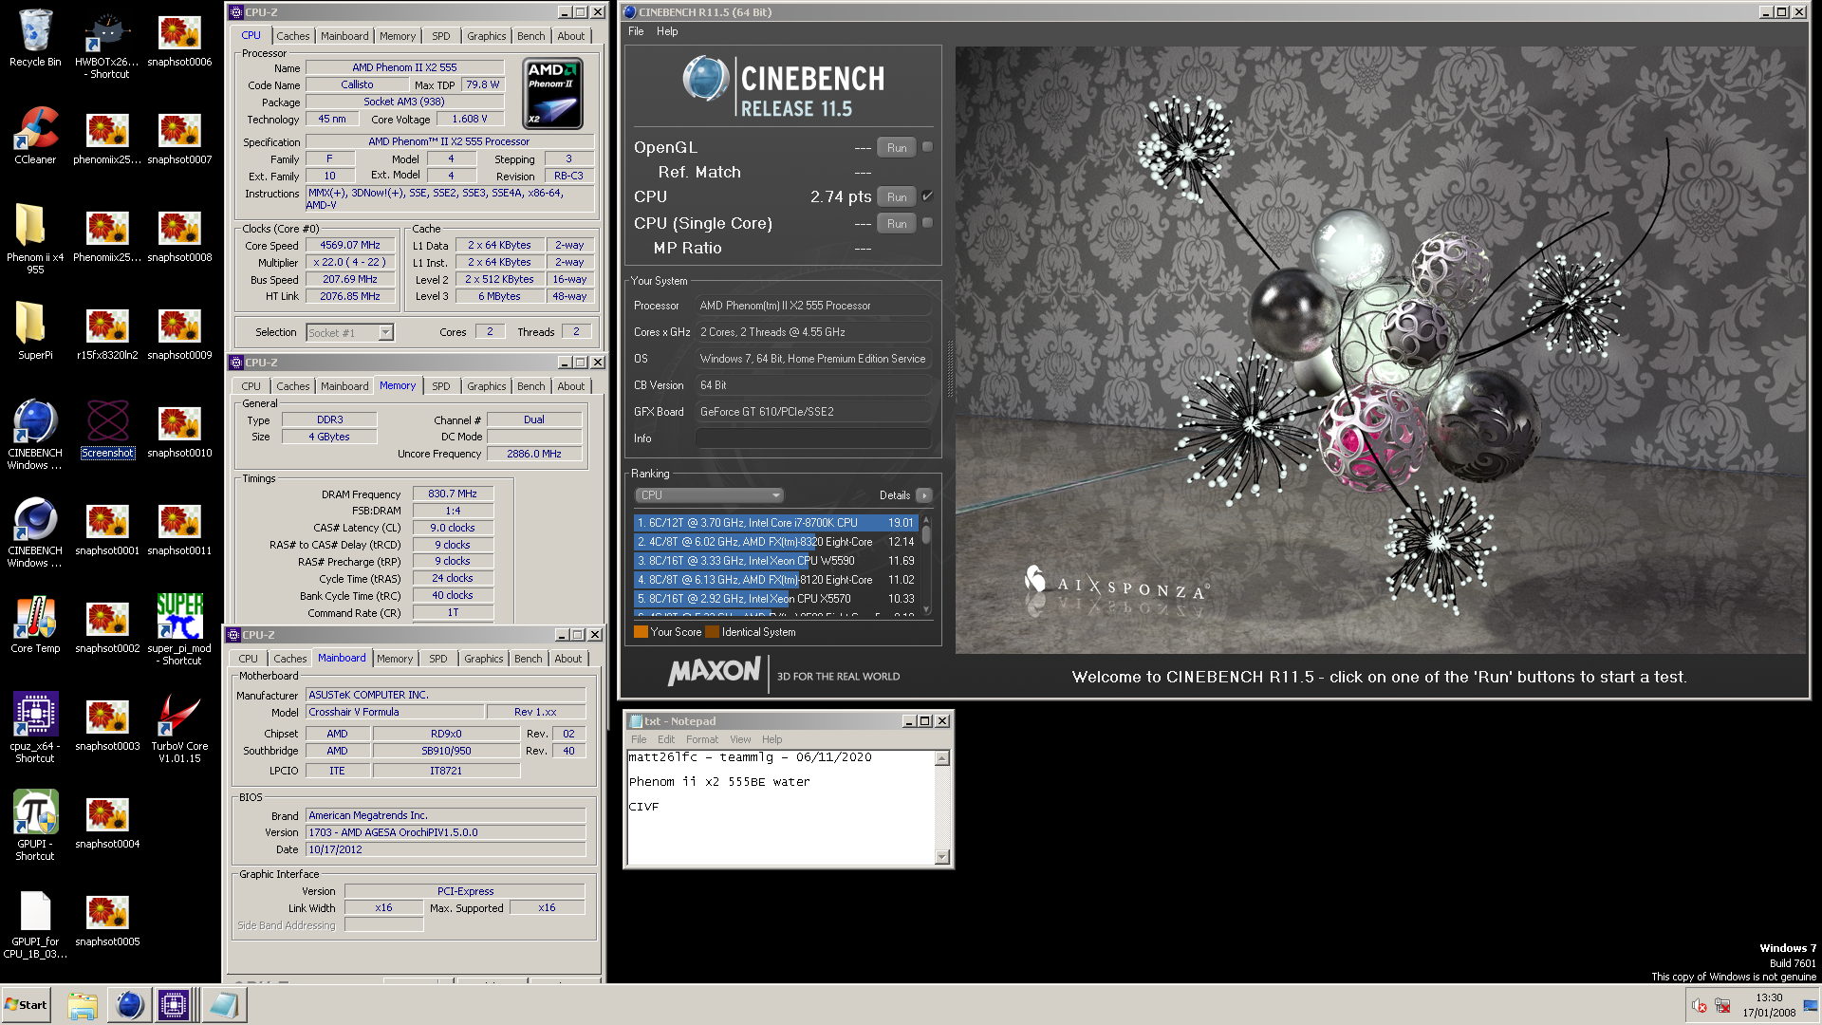The width and height of the screenshot is (1822, 1025).
Task: Open the second CINEBENCH Windows desktop shortcut
Action: pos(35,532)
